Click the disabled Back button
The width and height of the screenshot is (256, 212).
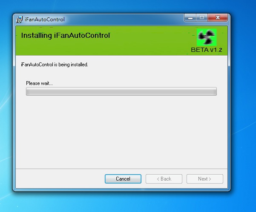click(164, 179)
